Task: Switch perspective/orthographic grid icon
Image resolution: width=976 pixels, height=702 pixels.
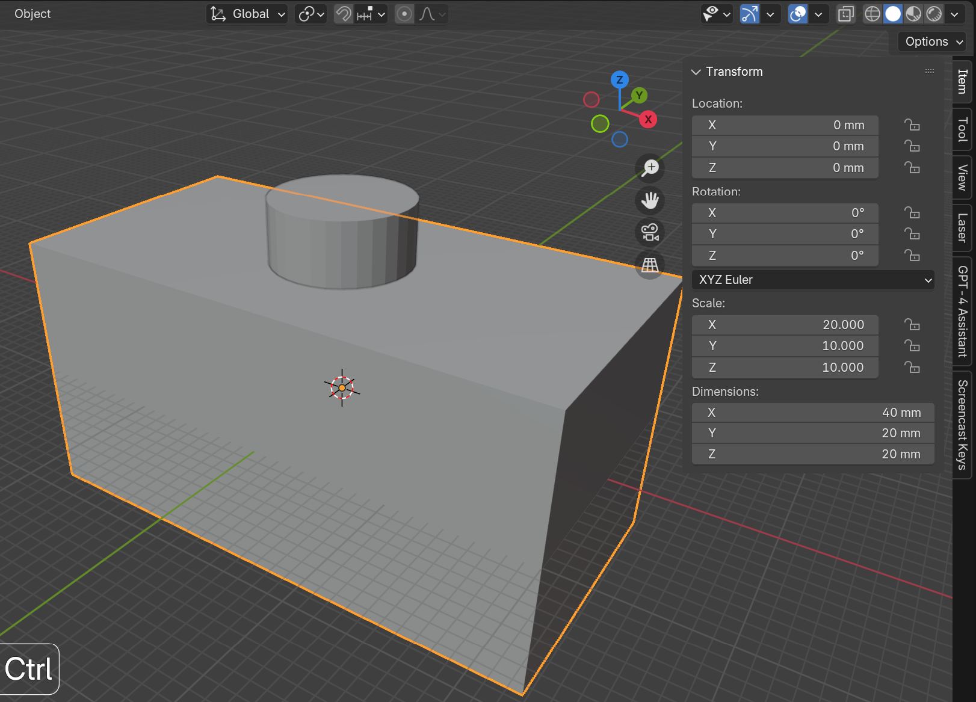Action: [x=650, y=265]
